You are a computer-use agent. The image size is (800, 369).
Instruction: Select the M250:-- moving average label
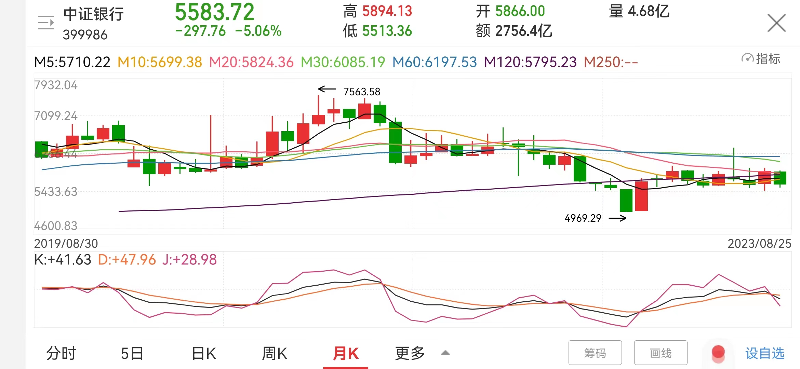click(611, 62)
